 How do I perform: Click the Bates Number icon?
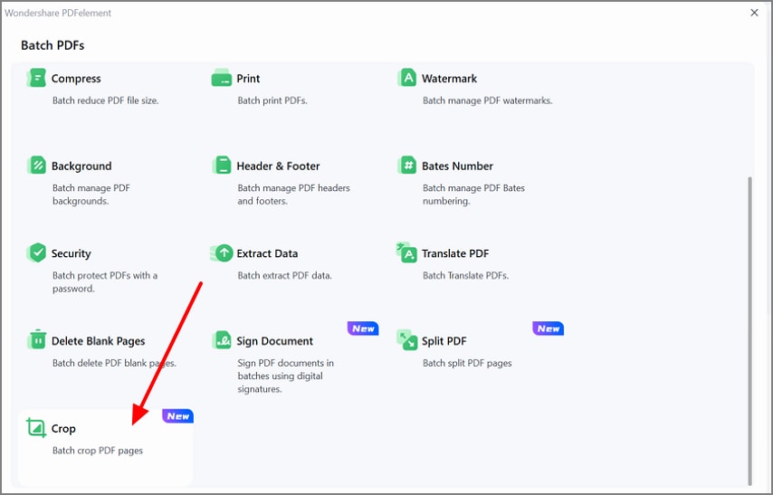[407, 166]
